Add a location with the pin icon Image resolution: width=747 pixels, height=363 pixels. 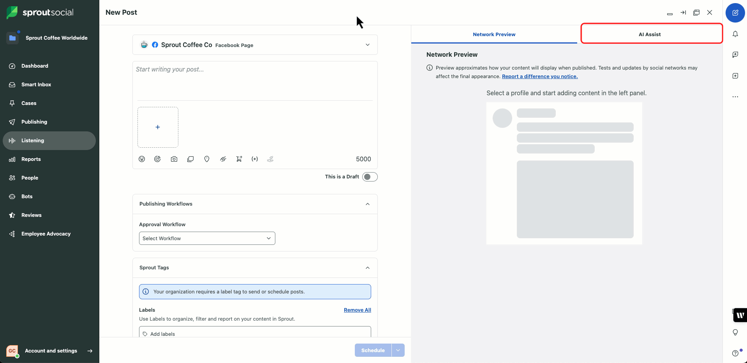point(207,159)
